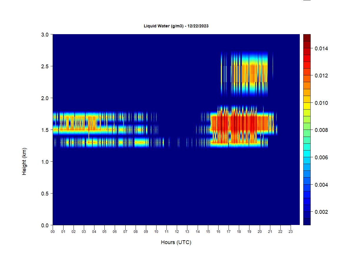Click the Height (km) axis label
The image size is (353, 265).
(x=24, y=161)
